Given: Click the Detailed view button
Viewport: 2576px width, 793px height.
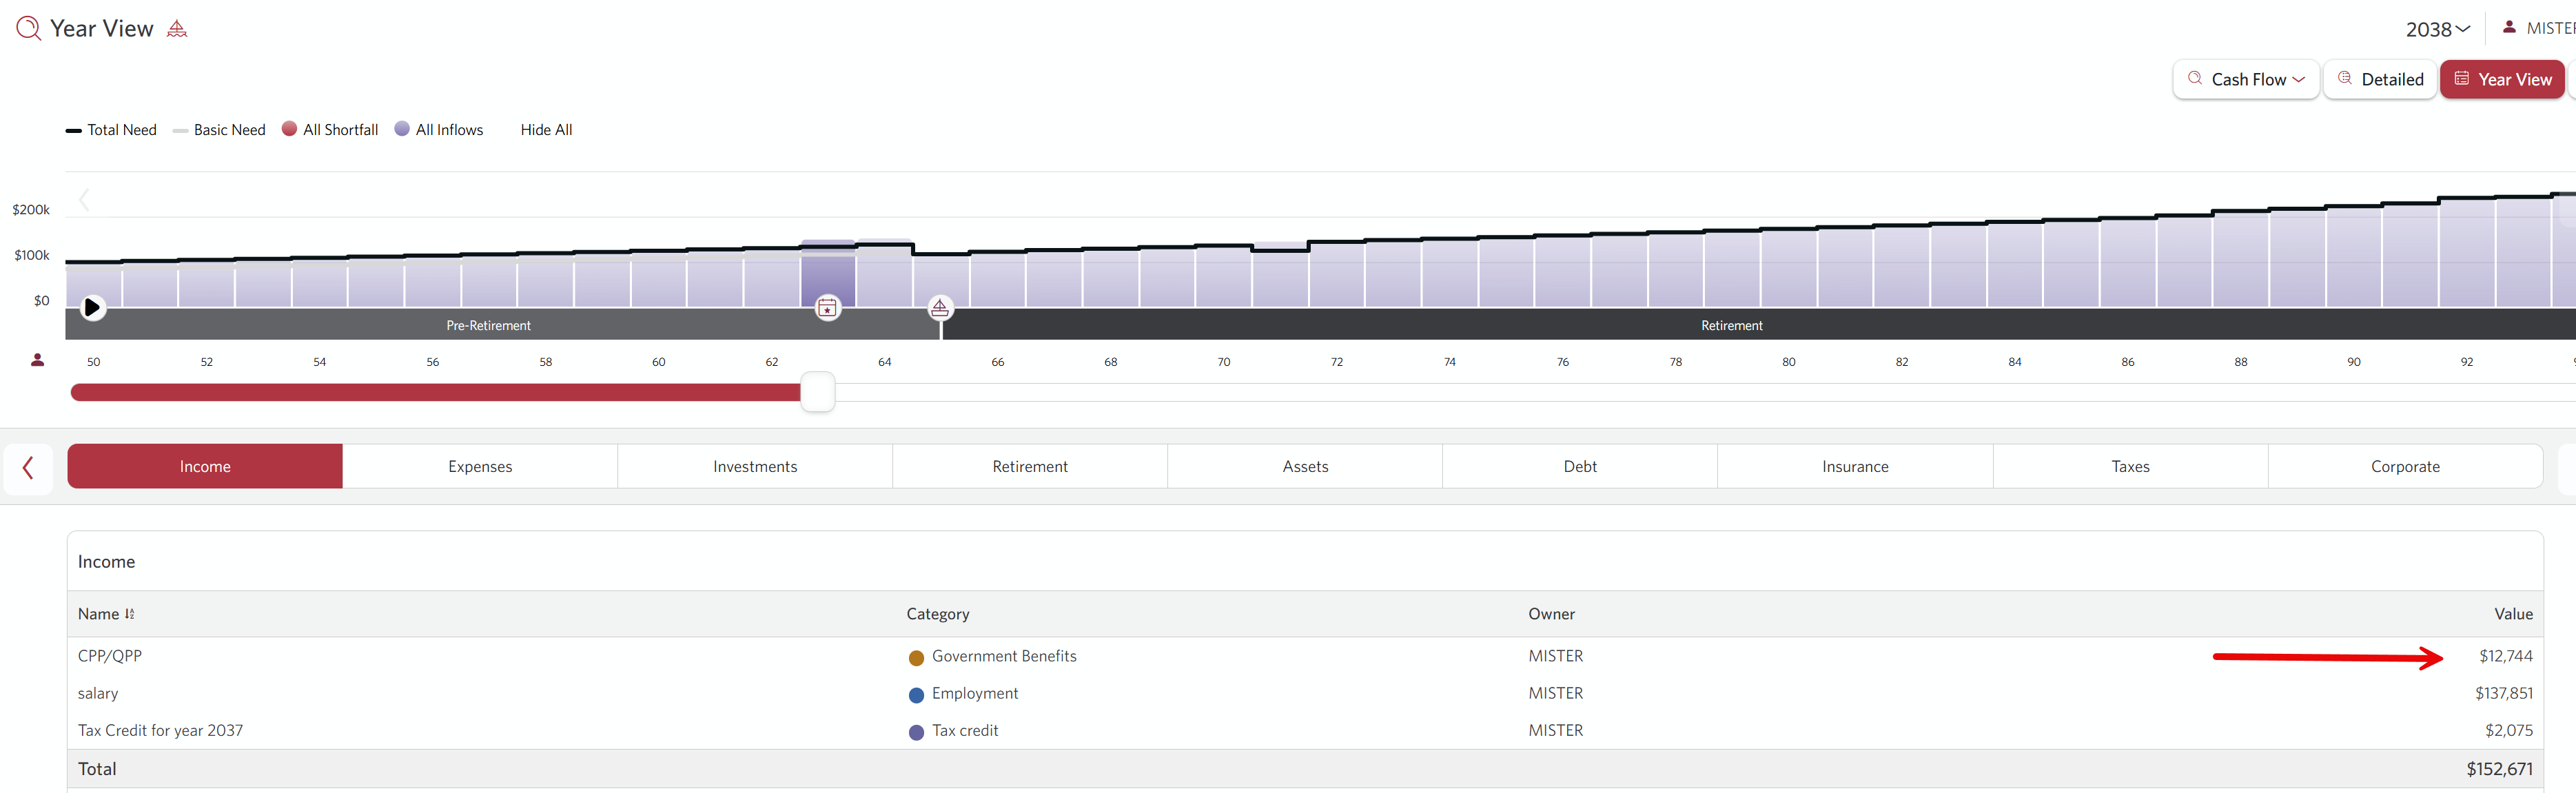Looking at the screenshot, I should pyautogui.click(x=2380, y=79).
